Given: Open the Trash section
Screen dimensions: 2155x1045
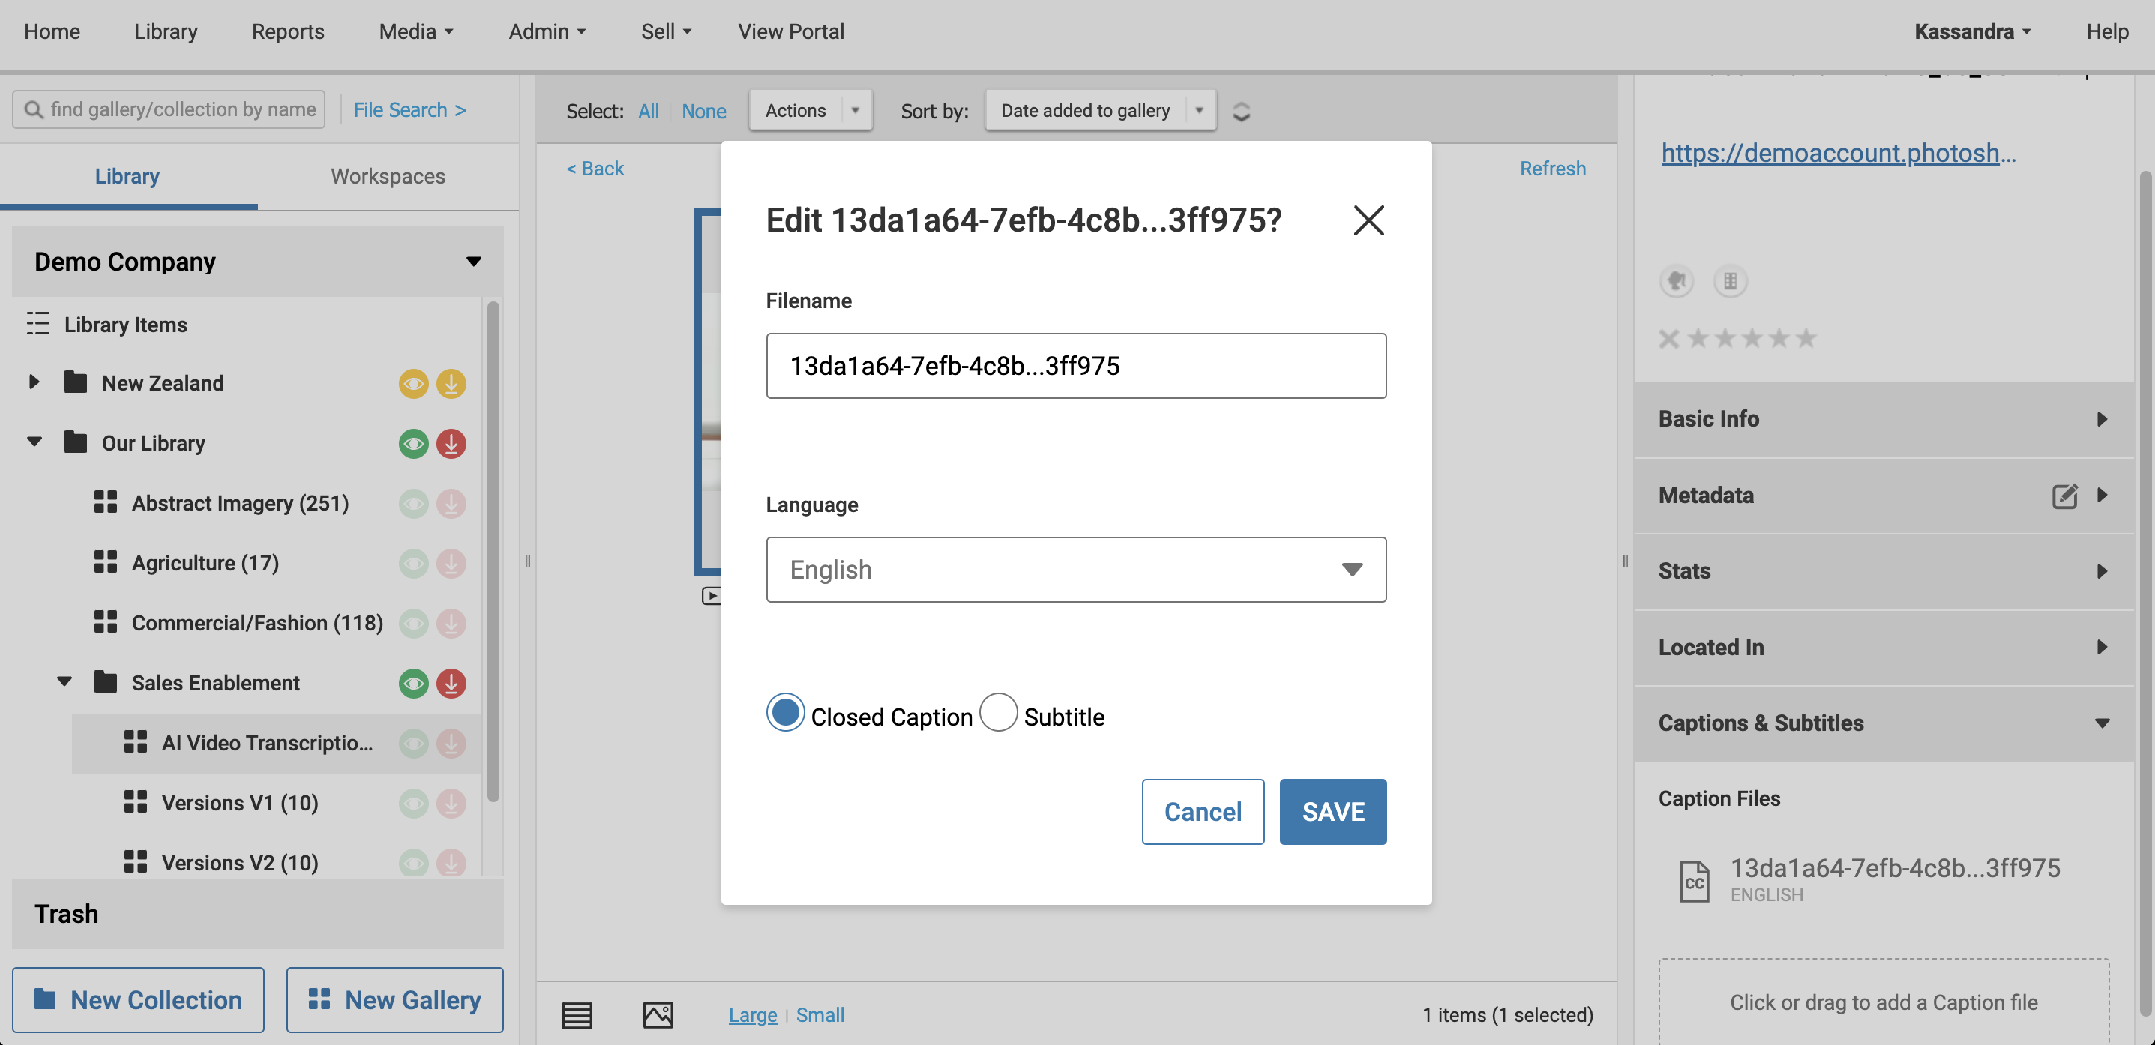Looking at the screenshot, I should tap(258, 914).
